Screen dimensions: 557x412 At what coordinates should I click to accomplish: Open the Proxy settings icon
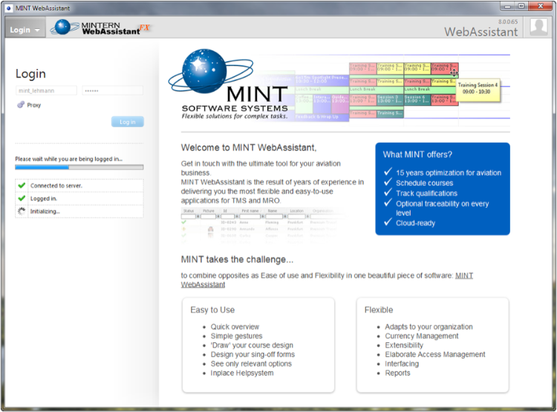pyautogui.click(x=21, y=105)
